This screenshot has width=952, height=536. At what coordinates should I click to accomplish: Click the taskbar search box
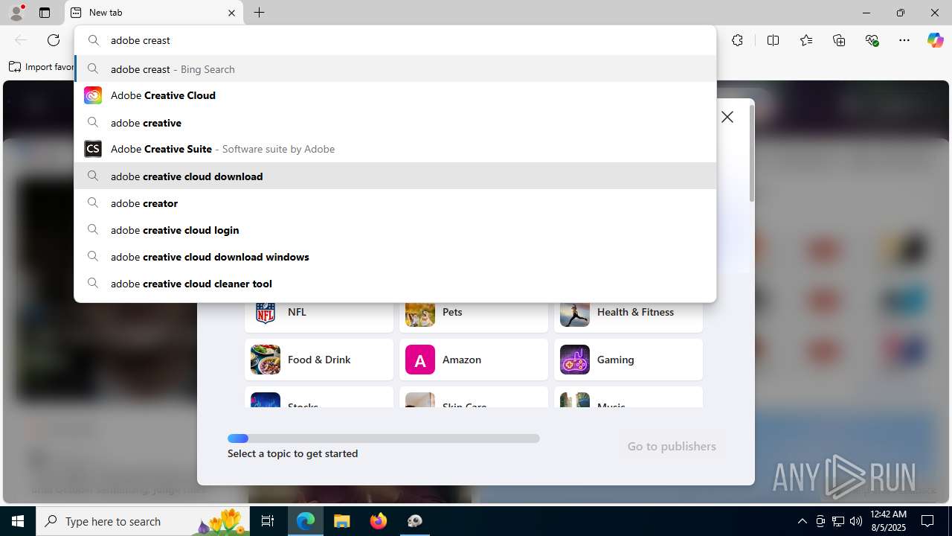click(x=144, y=521)
